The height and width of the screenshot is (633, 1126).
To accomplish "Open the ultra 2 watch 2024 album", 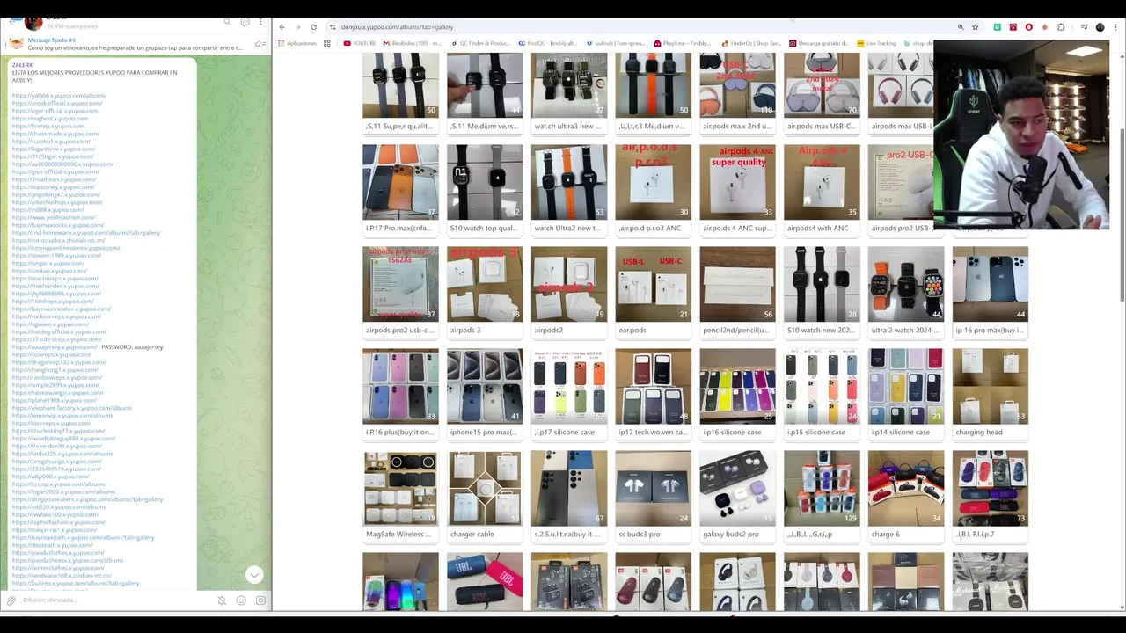I will pyautogui.click(x=906, y=284).
